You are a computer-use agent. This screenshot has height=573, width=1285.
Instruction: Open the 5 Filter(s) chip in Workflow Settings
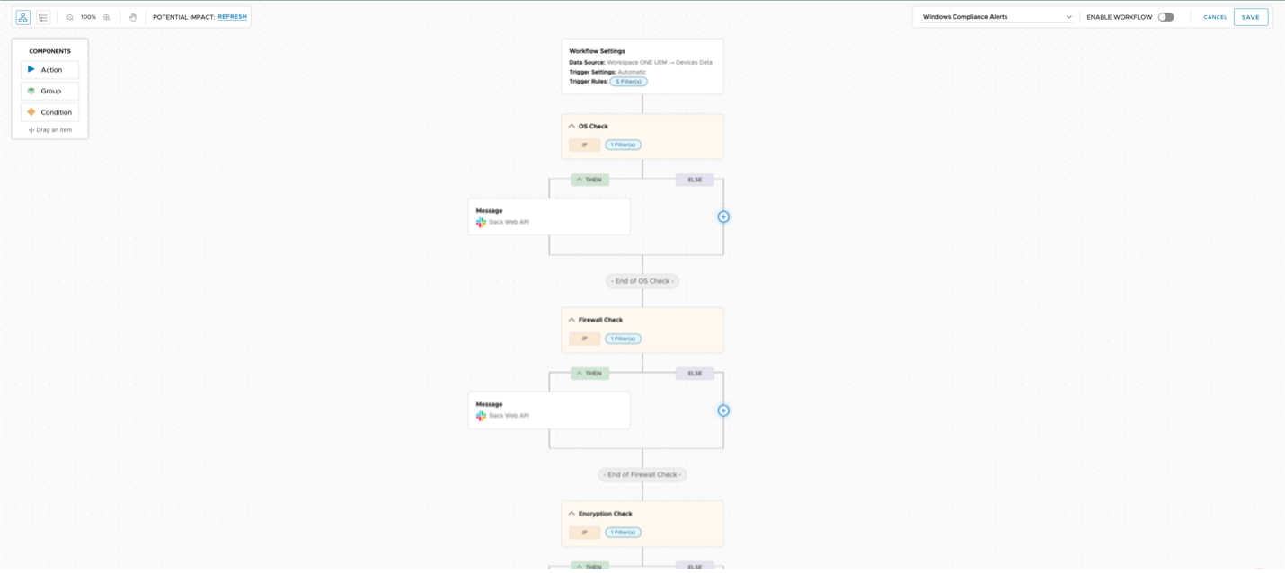click(629, 82)
